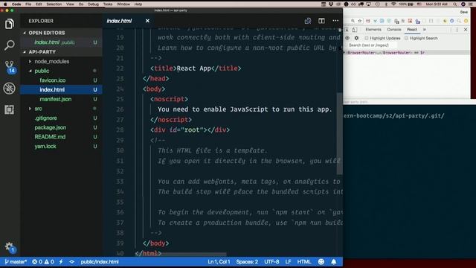Image resolution: width=476 pixels, height=268 pixels.
Task: Open the React DevTools settings gear
Action: (x=356, y=38)
